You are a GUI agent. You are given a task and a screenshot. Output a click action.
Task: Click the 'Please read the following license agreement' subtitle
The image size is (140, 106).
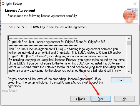42,16
